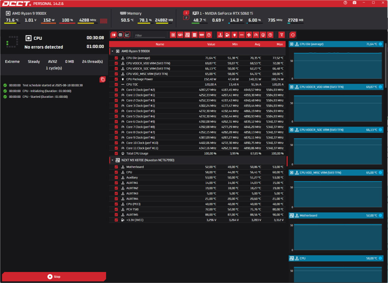Open help from the title bar question mark

click(x=345, y=3)
